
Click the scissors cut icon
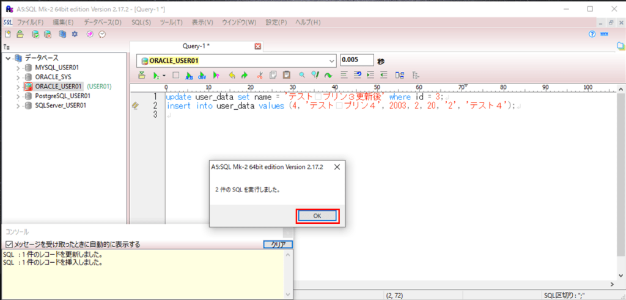[259, 76]
